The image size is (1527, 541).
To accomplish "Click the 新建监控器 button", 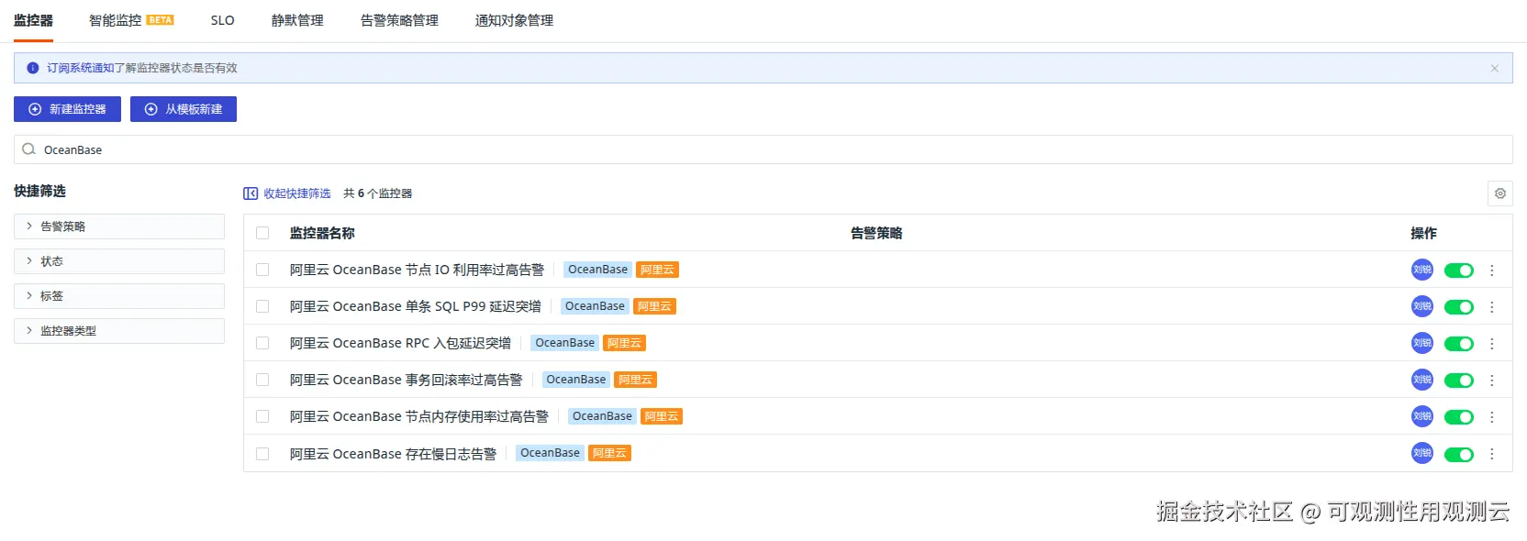I will pos(67,109).
